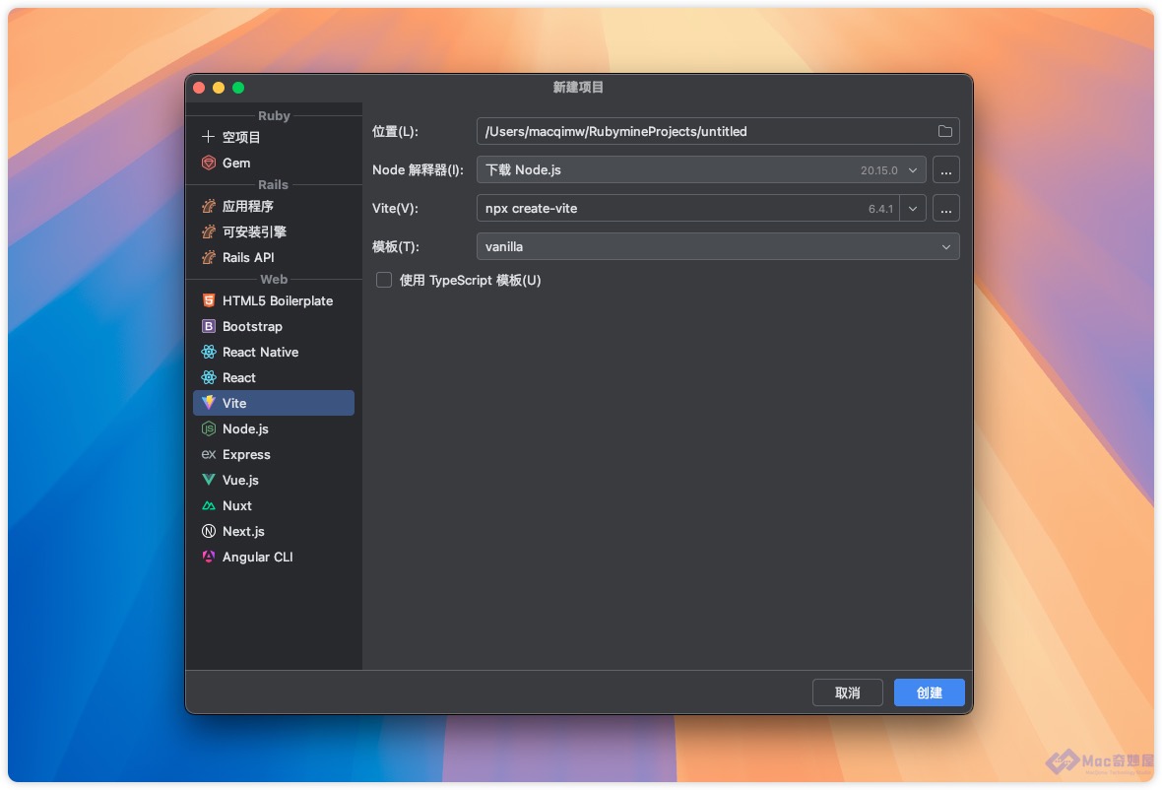Click the Vue.js V icon
Viewport: 1162px width, 790px height.
pos(209,480)
